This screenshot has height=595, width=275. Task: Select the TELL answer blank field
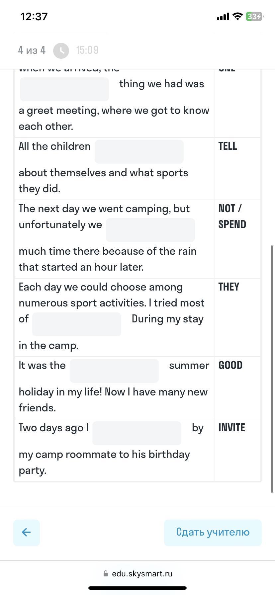coord(139,152)
